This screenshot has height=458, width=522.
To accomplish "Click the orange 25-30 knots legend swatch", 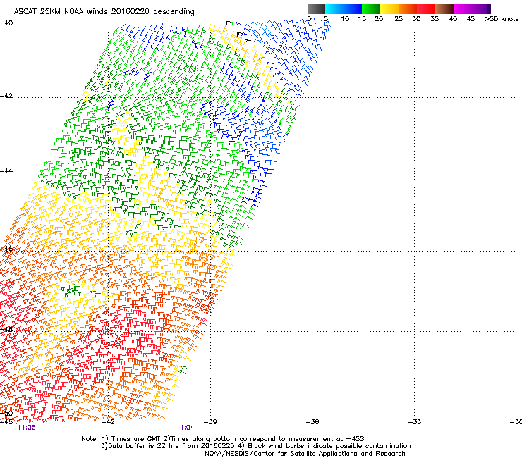I will point(408,8).
